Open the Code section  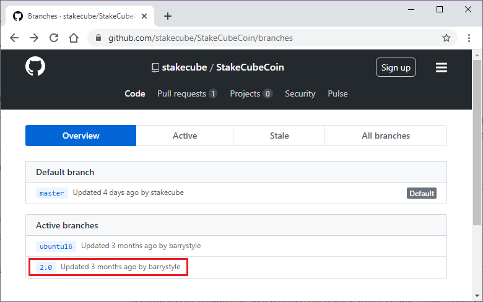click(x=134, y=93)
